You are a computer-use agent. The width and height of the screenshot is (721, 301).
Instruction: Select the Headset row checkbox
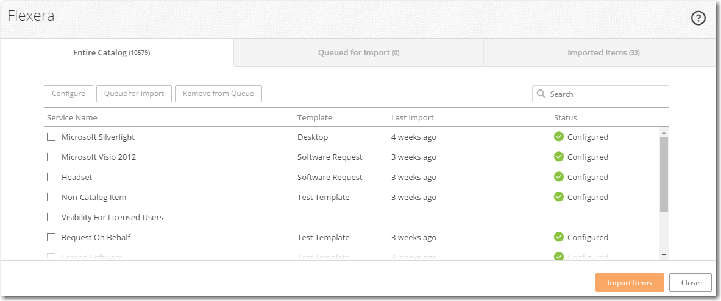pyautogui.click(x=51, y=177)
